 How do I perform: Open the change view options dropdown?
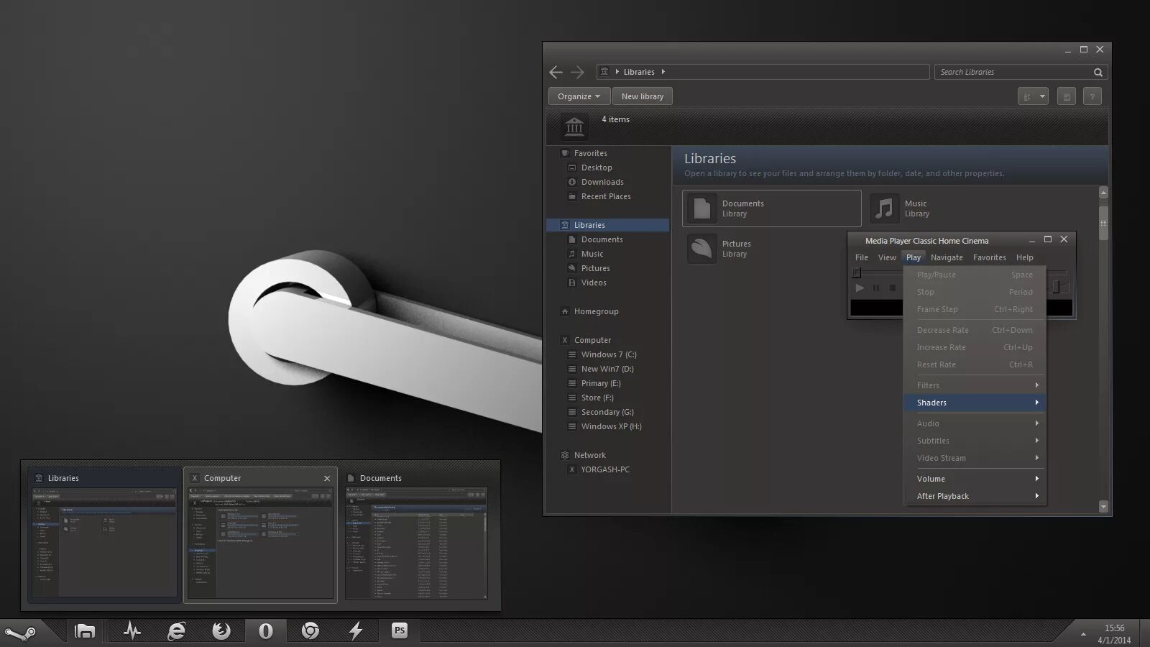click(1042, 96)
